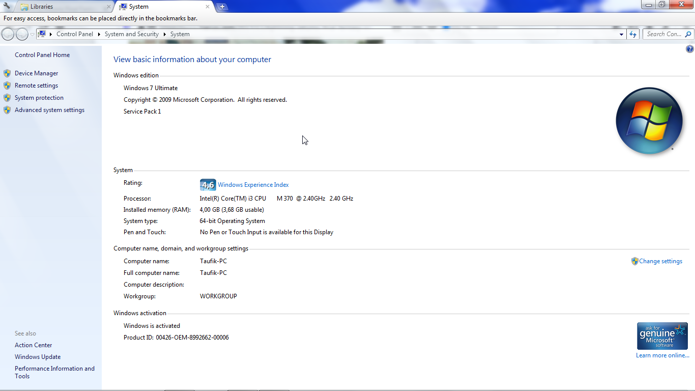This screenshot has width=695, height=391.
Task: Click shield icon beside Remote settings
Action: pyautogui.click(x=7, y=86)
